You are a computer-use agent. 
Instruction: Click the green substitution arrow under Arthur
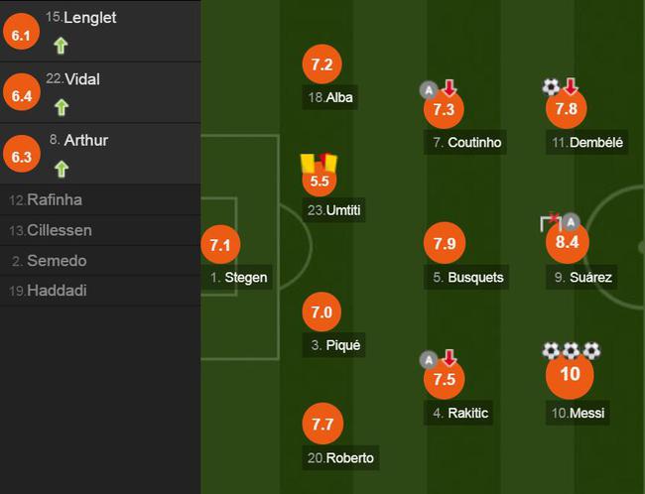[61, 168]
